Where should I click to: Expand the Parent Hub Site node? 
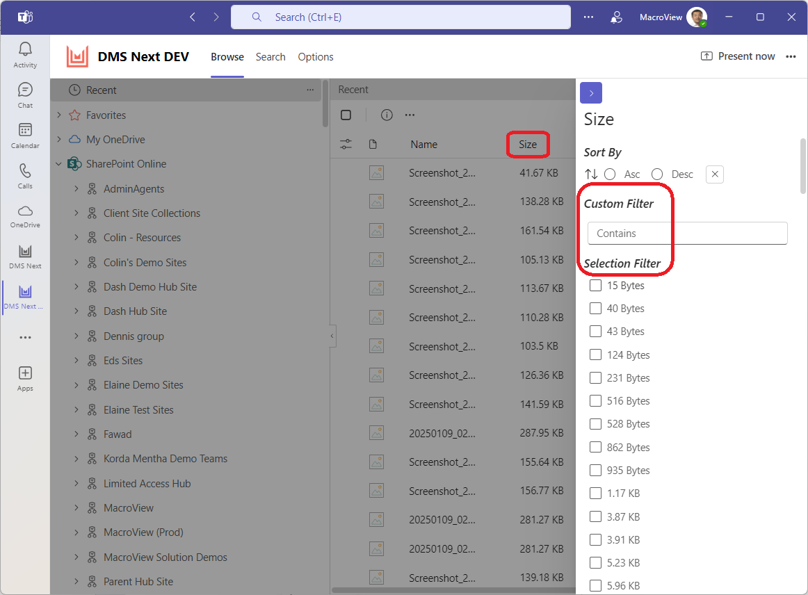[x=76, y=582]
